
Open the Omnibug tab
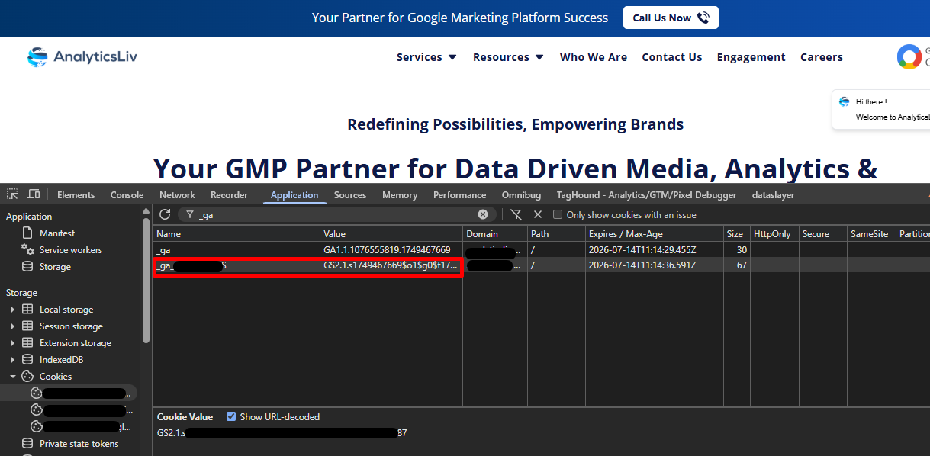pyautogui.click(x=521, y=195)
